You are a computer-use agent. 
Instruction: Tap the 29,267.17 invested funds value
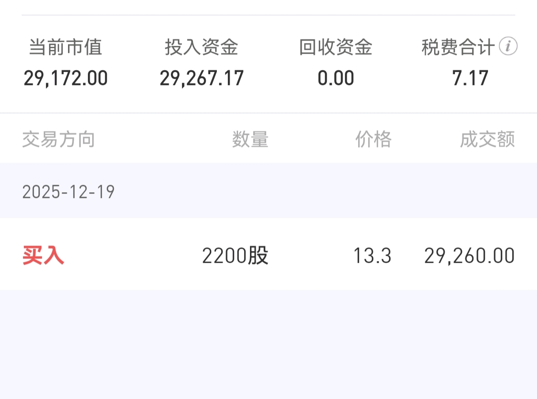point(202,78)
